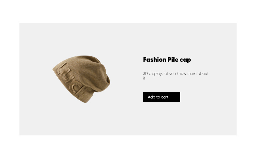Image resolution: width=256 pixels, height=149 pixels.
Task: Click the embossed LUCK lettering on hat
Action: point(71,80)
